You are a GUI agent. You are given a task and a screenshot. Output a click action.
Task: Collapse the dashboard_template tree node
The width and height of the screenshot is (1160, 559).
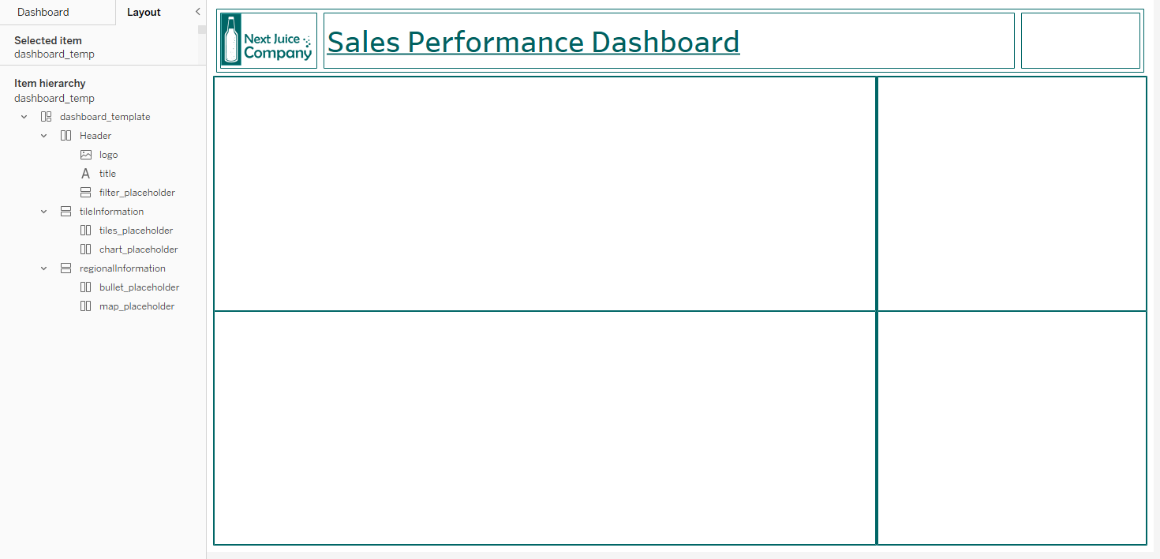[23, 116]
